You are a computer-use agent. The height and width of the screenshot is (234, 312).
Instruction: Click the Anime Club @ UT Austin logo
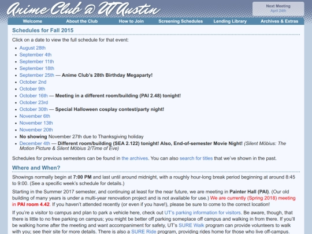(84, 9)
